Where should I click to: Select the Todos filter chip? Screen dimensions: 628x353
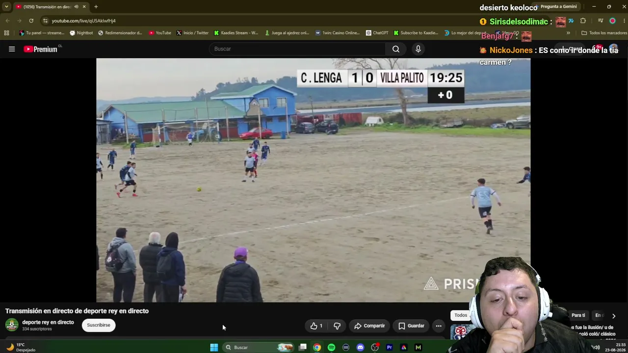coord(461,315)
